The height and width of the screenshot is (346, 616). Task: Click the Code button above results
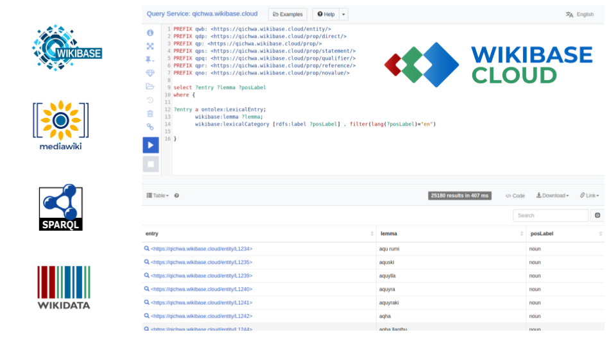(x=515, y=195)
